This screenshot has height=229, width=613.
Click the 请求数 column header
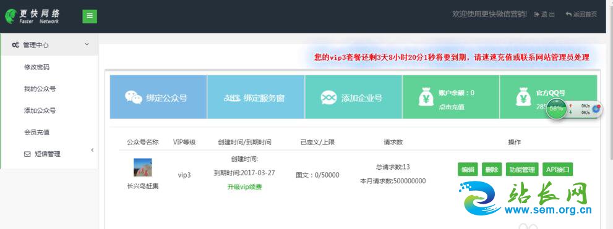(x=393, y=143)
